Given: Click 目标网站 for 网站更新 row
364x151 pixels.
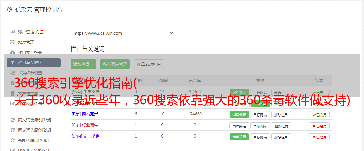Looking at the screenshot, I should (x=260, y=115).
